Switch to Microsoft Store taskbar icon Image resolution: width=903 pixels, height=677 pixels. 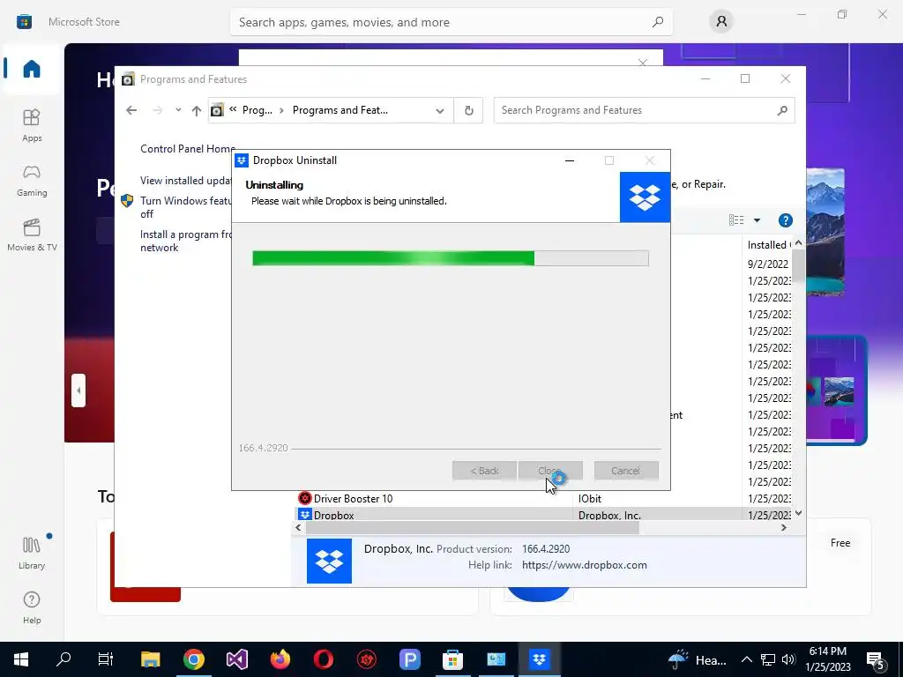pyautogui.click(x=452, y=659)
